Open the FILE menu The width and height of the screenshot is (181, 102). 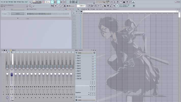click(2, 2)
